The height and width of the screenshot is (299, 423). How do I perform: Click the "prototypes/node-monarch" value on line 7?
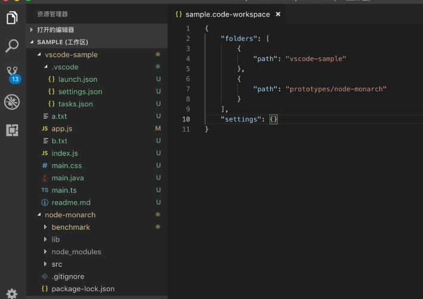point(336,89)
